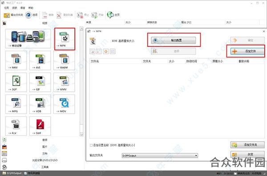The image size is (267, 176).
Task: Open the 帮助 (Help) menu
Action: coord(31,8)
